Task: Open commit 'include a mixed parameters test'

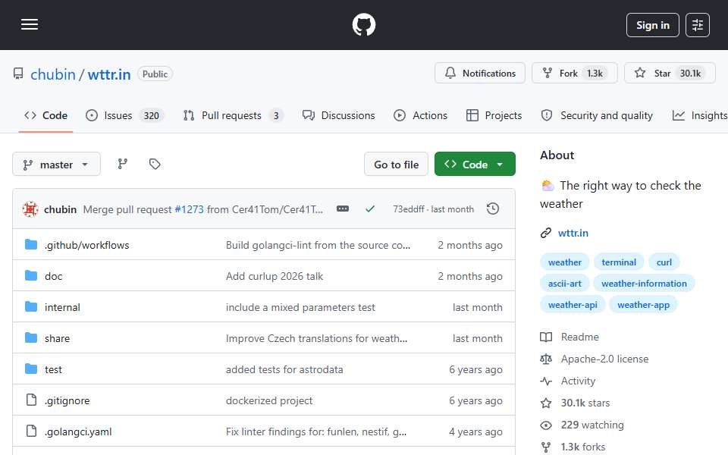Action: coord(300,307)
